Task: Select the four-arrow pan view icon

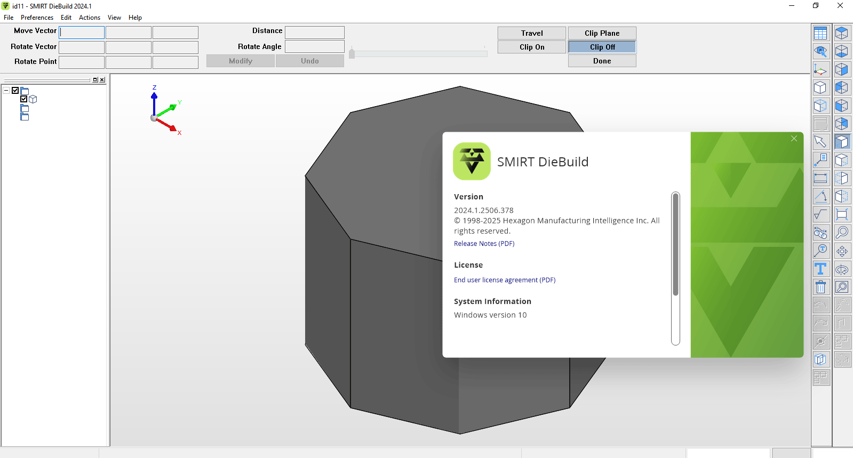Action: (842, 251)
